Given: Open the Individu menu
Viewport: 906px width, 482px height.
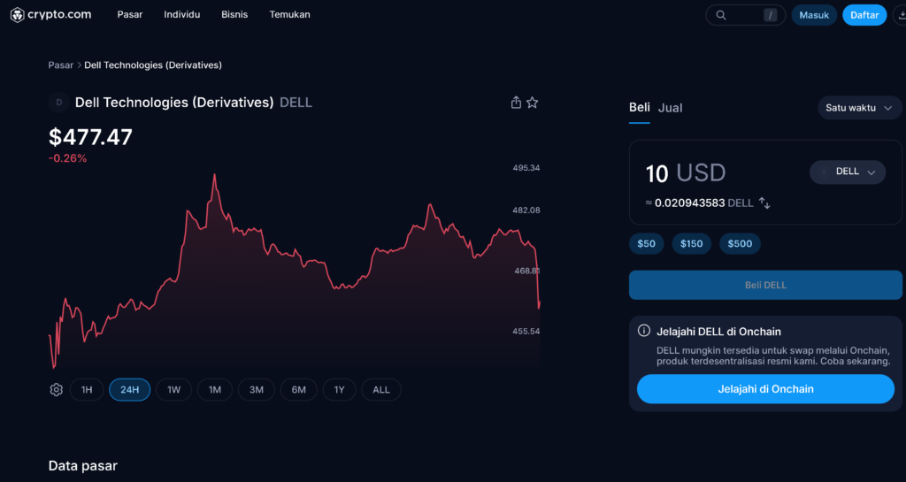Looking at the screenshot, I should click(x=182, y=14).
